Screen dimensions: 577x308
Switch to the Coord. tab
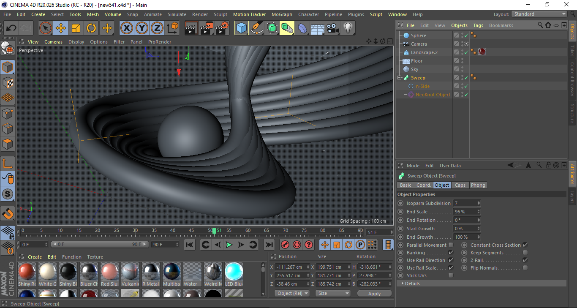(424, 185)
